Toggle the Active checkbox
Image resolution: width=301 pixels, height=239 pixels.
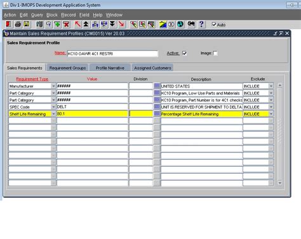(184, 53)
